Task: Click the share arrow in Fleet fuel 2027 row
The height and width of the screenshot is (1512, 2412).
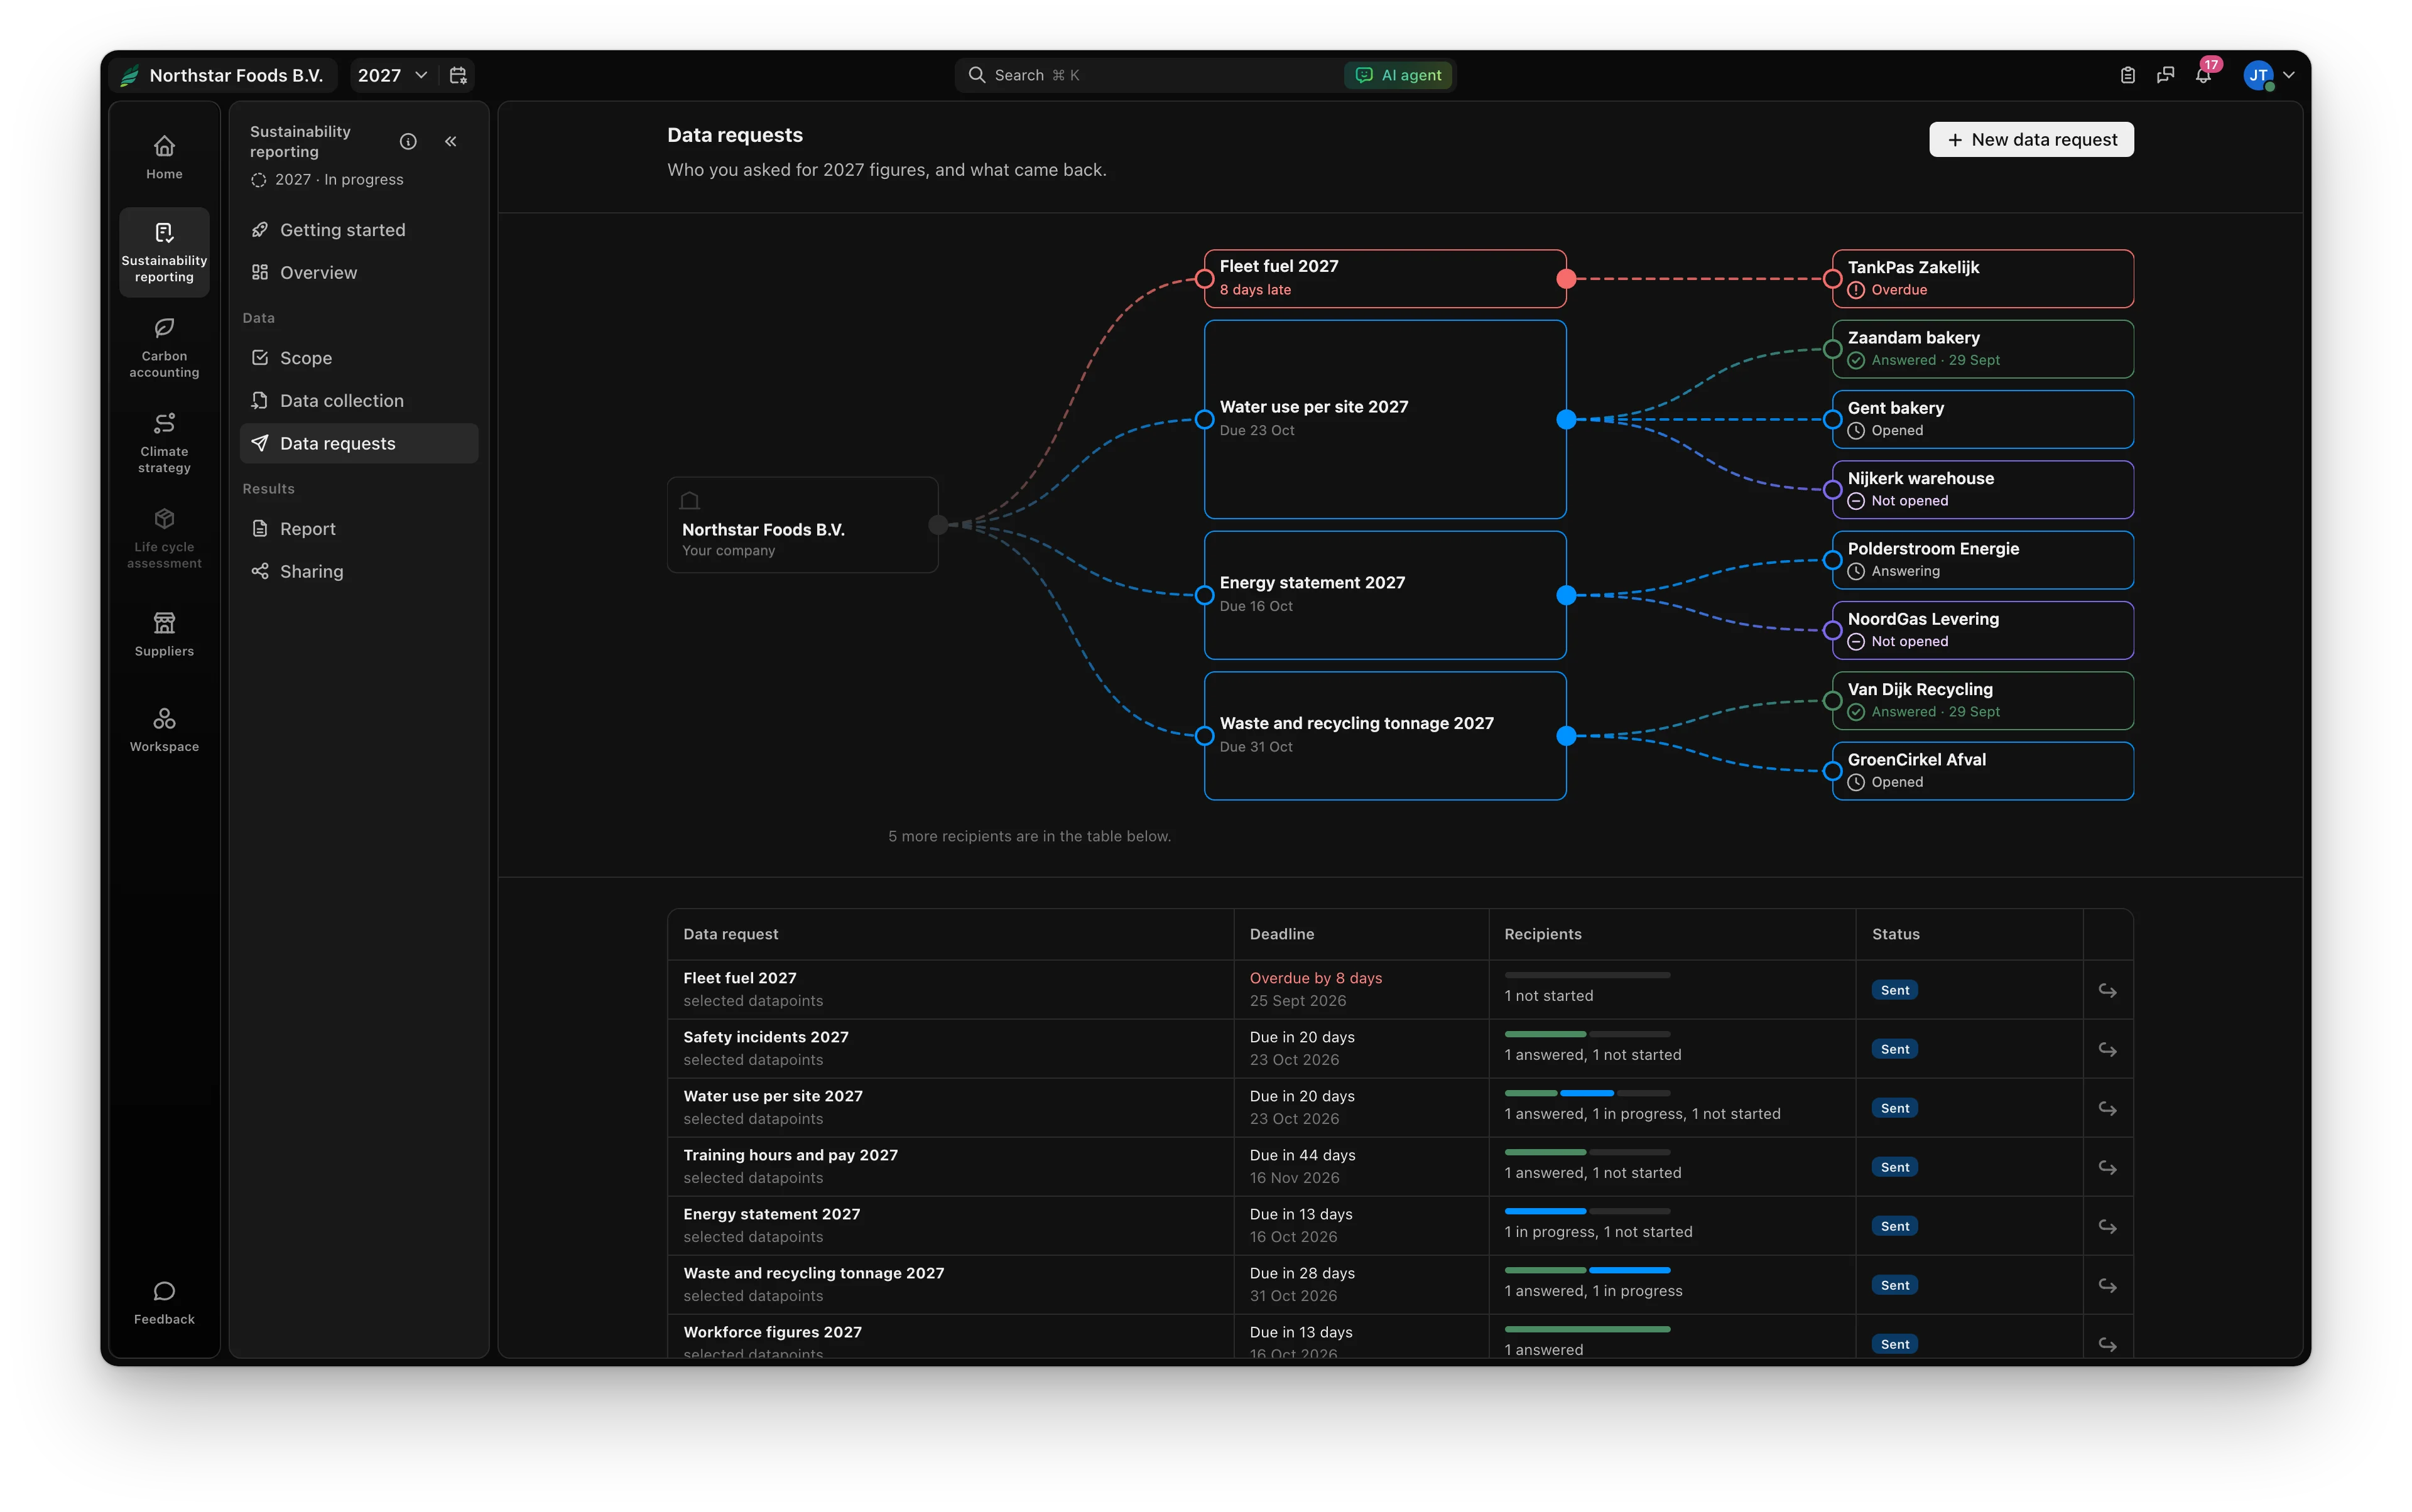Action: (2108, 990)
